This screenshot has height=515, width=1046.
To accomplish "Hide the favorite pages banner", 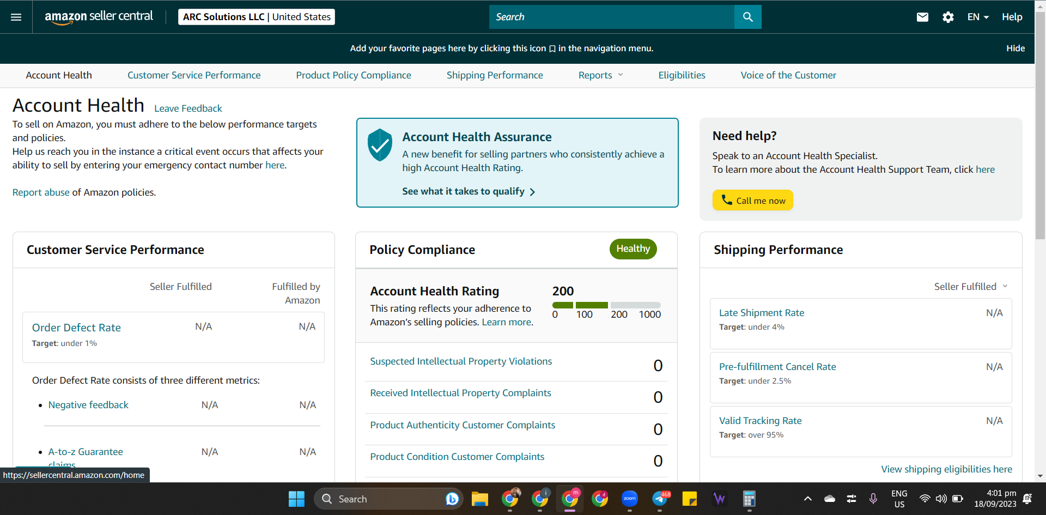I will click(x=1015, y=48).
